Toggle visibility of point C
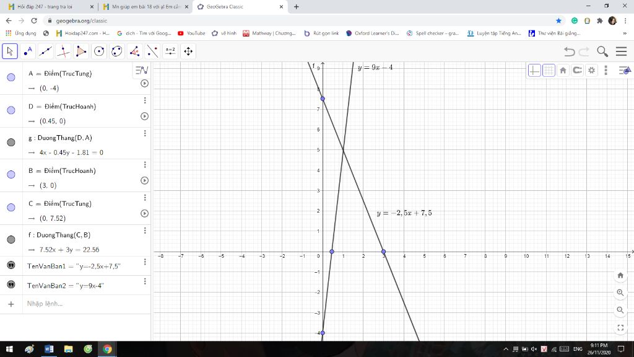 click(x=11, y=207)
